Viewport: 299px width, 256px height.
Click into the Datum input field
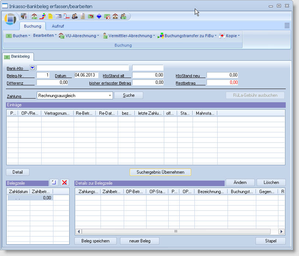(x=86, y=75)
